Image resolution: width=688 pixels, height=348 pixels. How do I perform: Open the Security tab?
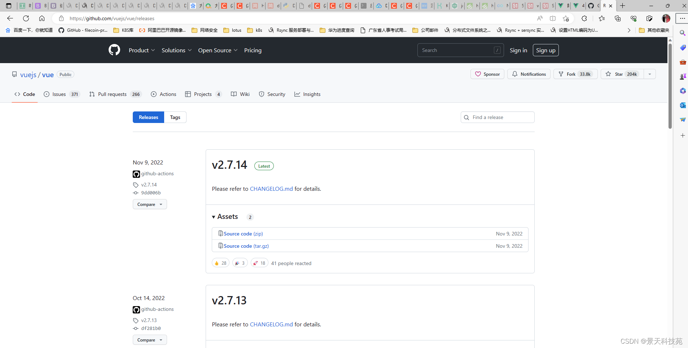pos(272,94)
